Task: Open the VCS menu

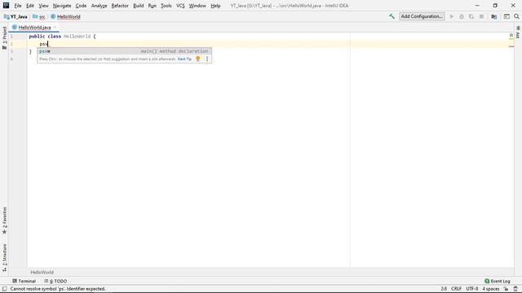Action: pyautogui.click(x=180, y=6)
